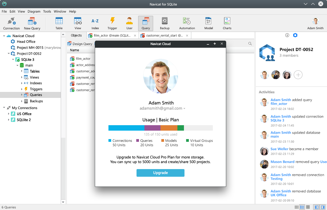Click the blue Connections legend swatch
Image resolution: width=327 pixels, height=210 pixels.
point(110,141)
